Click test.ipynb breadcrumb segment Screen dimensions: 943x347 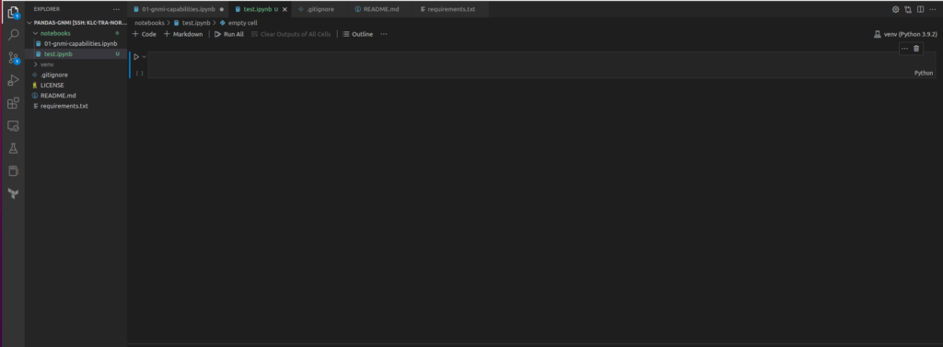(x=192, y=23)
